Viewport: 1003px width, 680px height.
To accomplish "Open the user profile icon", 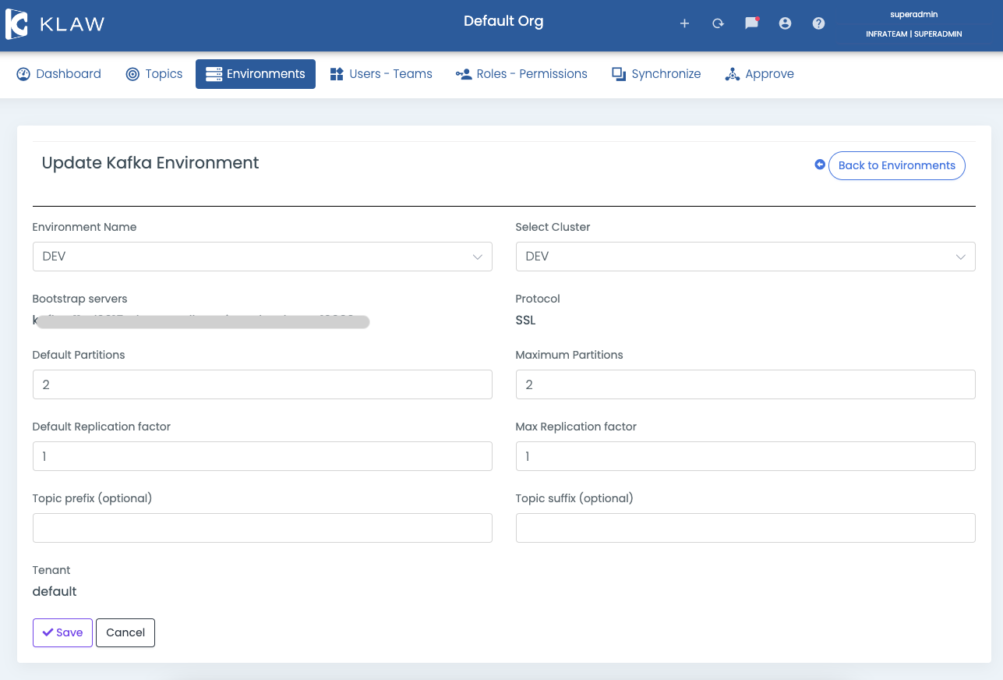I will (785, 23).
